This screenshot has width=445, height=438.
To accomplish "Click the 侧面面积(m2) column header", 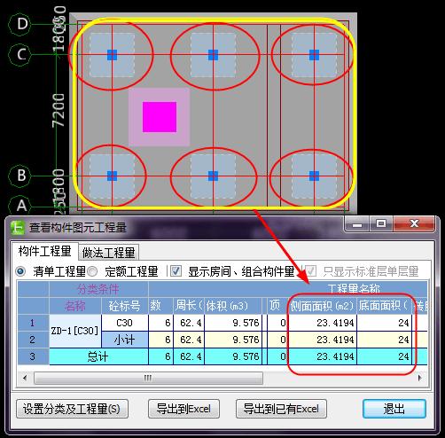I will 323,306.
